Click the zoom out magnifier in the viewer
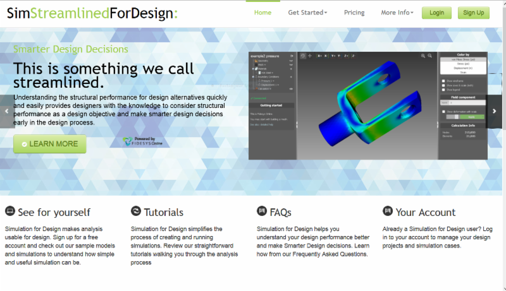 click(x=430, y=56)
